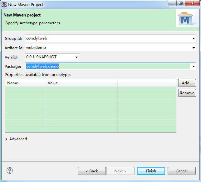Open the Group Id dropdown arrow
This screenshot has width=201, height=182.
point(194,39)
